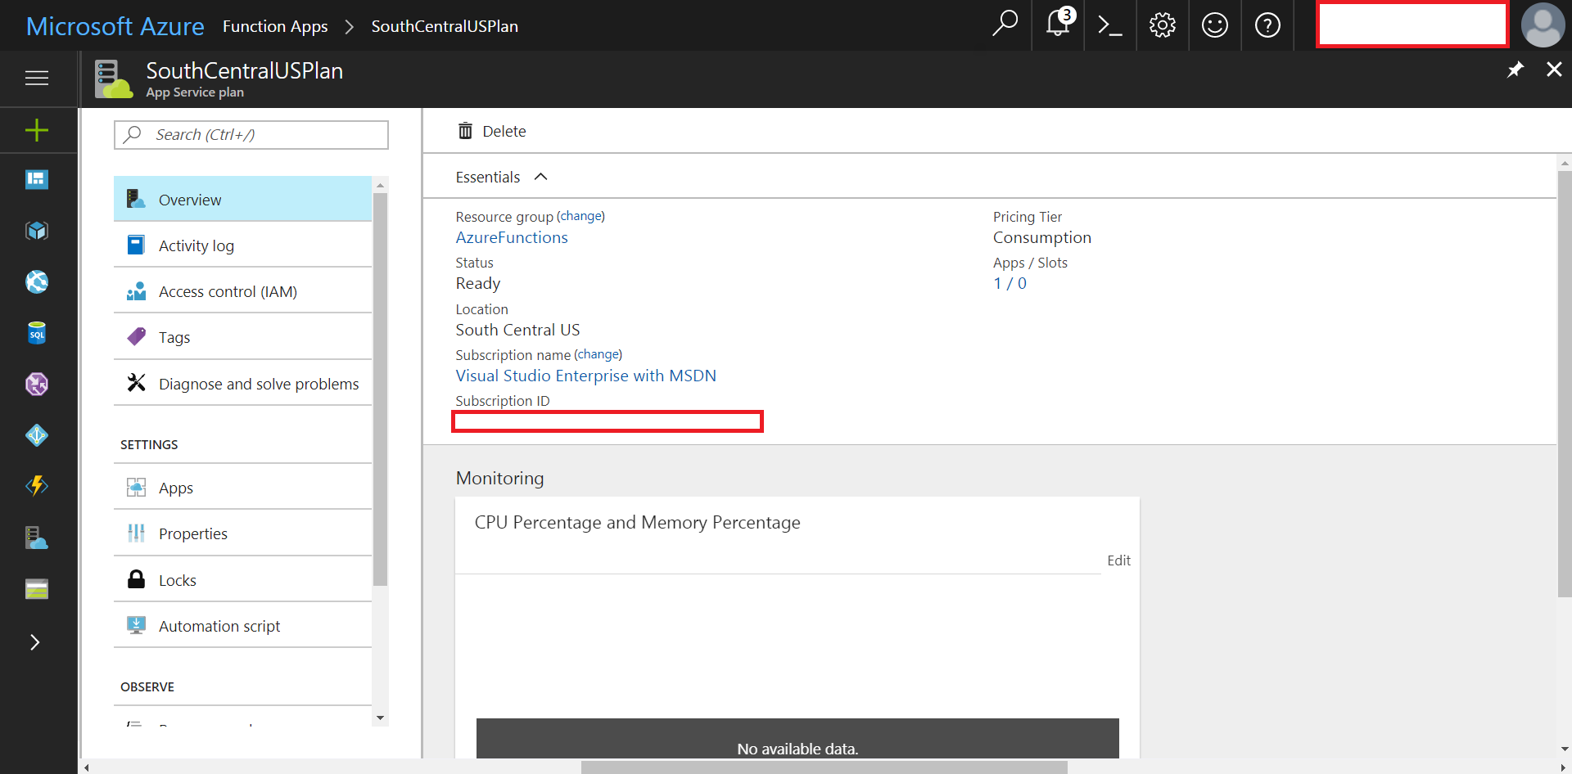Open Automation script under Settings
Screen dimensions: 1572x774
click(242, 625)
